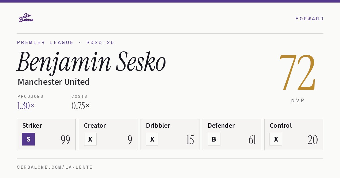The height and width of the screenshot is (178, 340).
Task: Click the Defender card title
Action: pos(221,125)
